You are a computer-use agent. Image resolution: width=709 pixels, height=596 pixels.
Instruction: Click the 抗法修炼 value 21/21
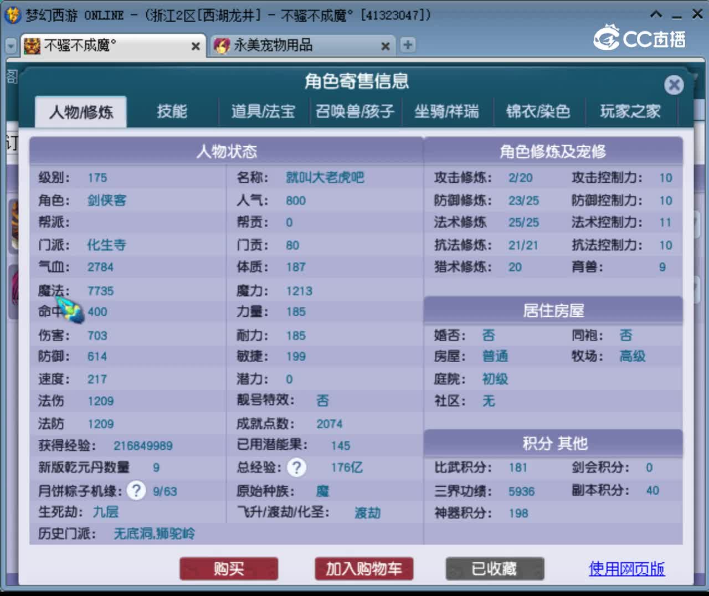523,245
